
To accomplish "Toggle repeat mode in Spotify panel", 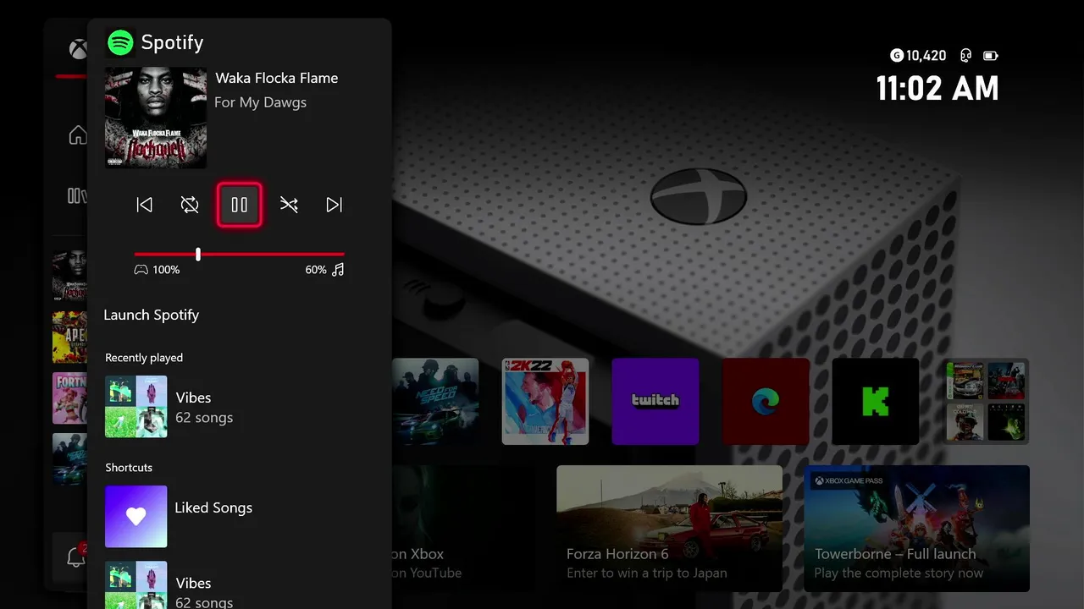I will pyautogui.click(x=190, y=205).
